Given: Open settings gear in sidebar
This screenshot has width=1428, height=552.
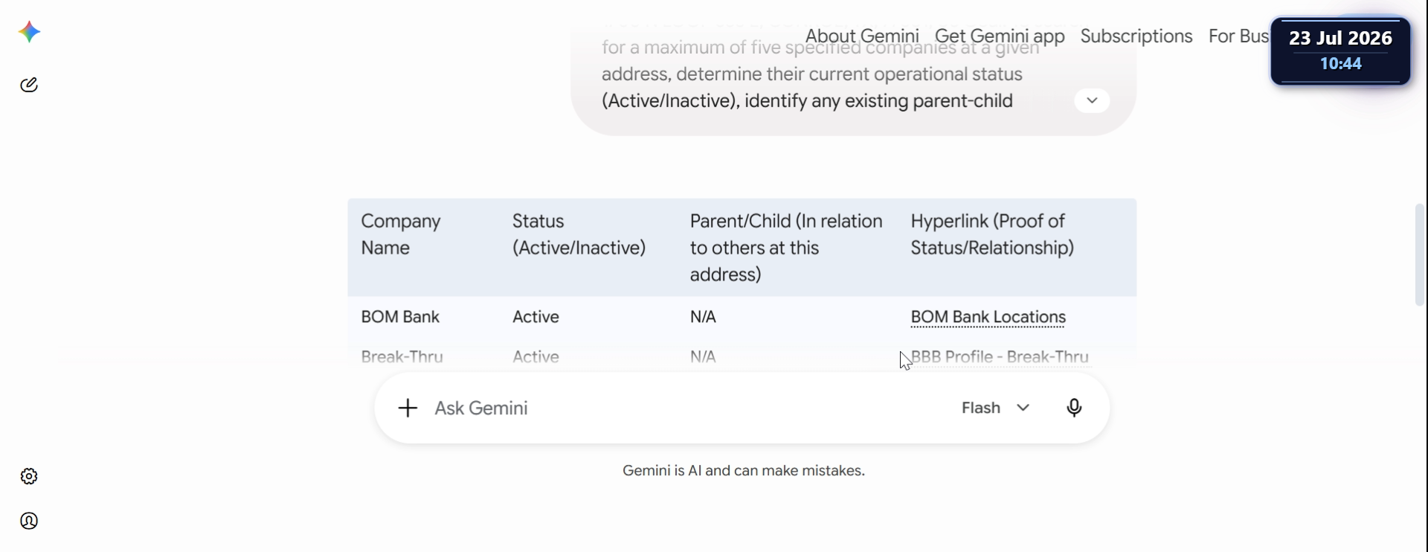Looking at the screenshot, I should tap(29, 476).
